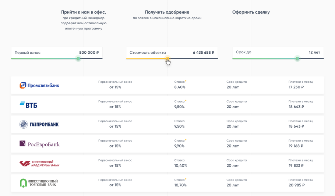
Task: Click the Прийти к нам в офис heading
Action: point(84,12)
